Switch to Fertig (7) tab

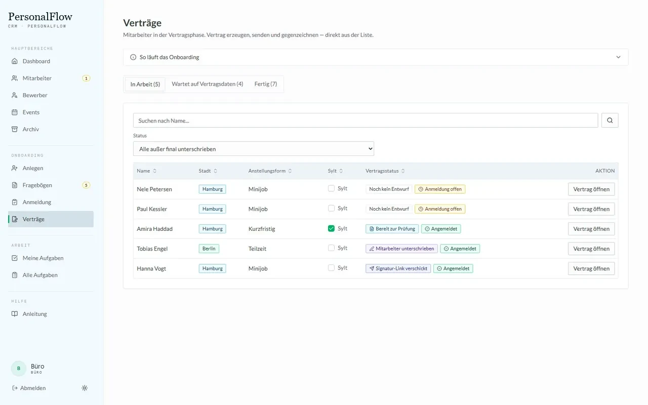point(266,84)
